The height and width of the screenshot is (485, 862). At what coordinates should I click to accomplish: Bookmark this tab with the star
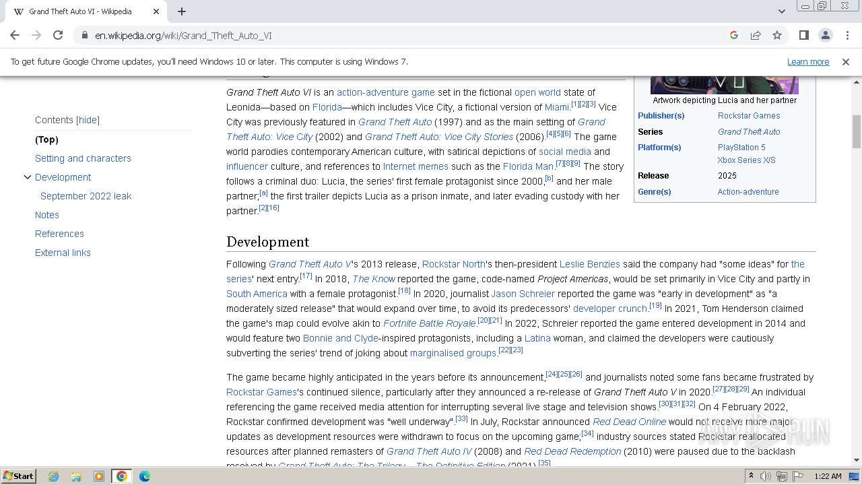click(x=777, y=35)
